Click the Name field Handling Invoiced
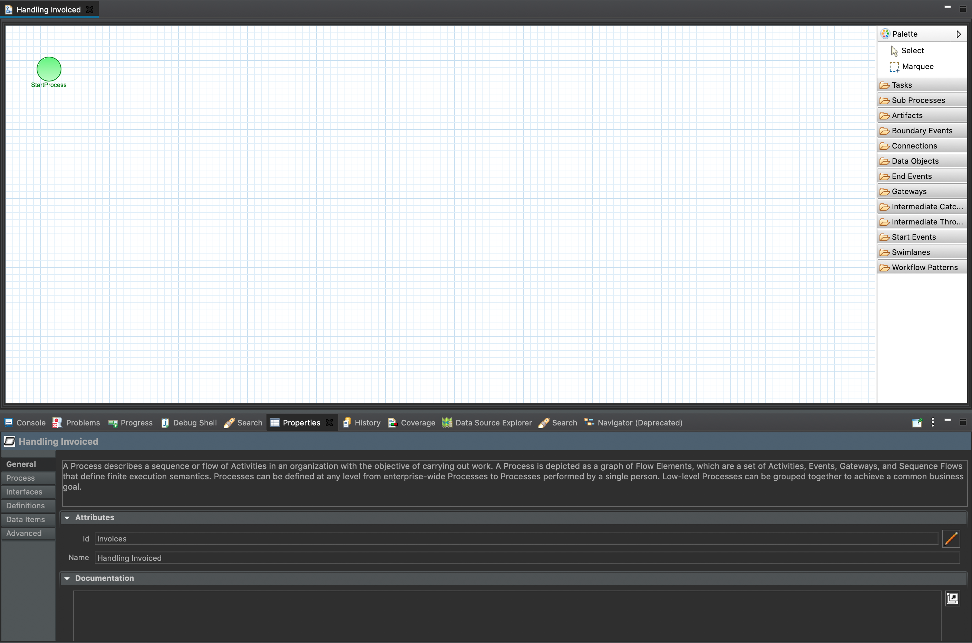972x643 pixels. pos(527,558)
